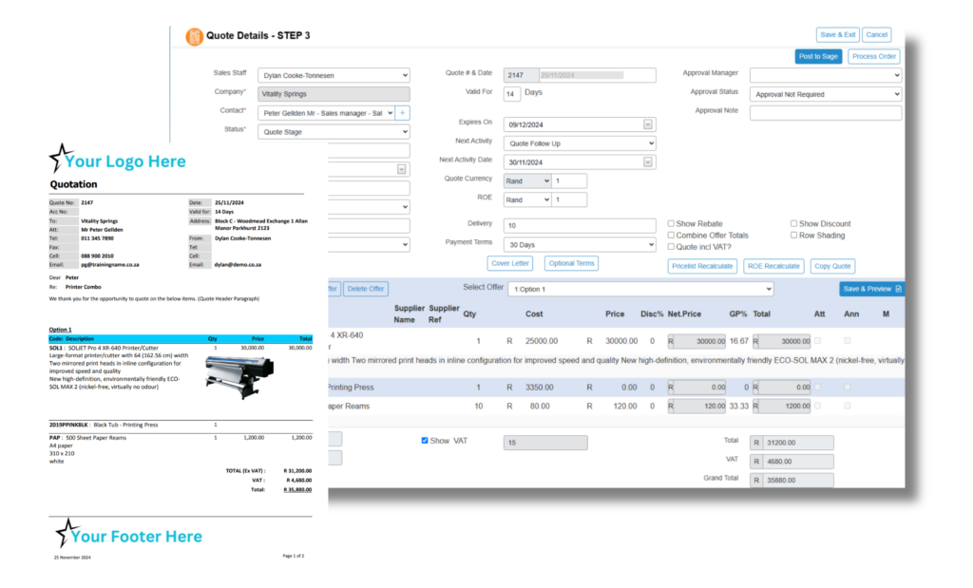The height and width of the screenshot is (588, 973).
Task: Uncheck the Show VAT checkbox
Action: [425, 441]
